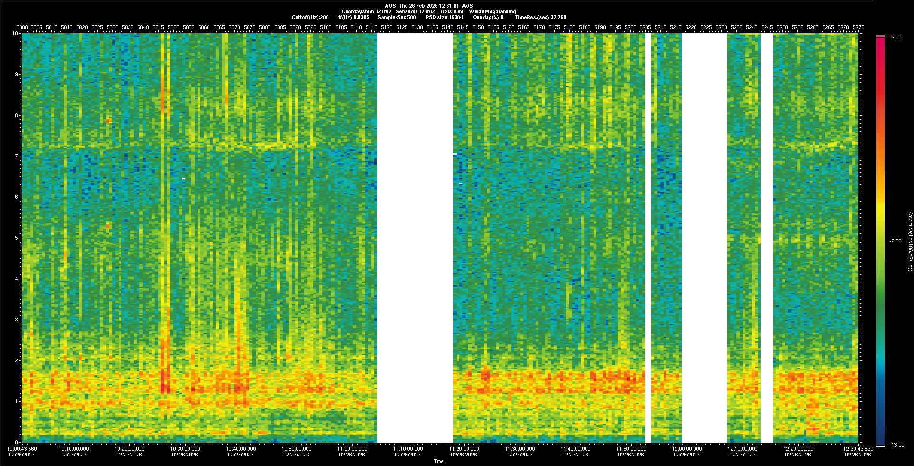
Task: Click the pink marker atop the colorbar
Action: (x=880, y=36)
